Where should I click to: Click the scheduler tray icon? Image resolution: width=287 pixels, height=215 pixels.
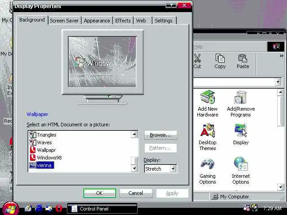(246, 208)
